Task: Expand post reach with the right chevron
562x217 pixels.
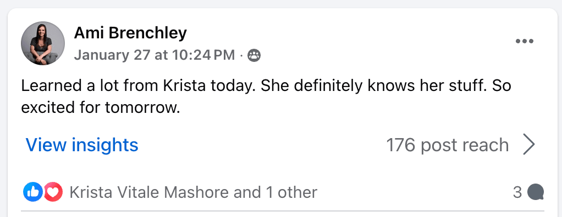Action: [529, 145]
